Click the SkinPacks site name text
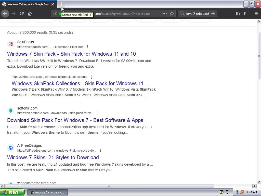Viewport: 261px width, 196px height. click(x=25, y=42)
